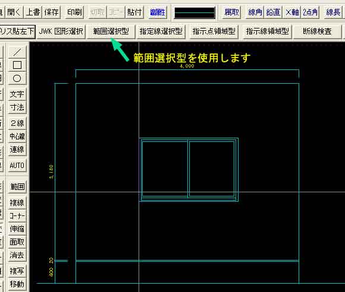Select the 範囲 range selection tool

click(x=17, y=187)
